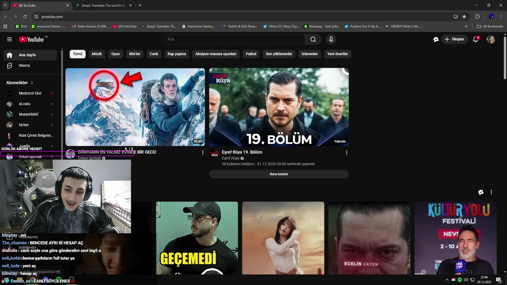
Task: Open Eşref Rüya 19. Bölüm title
Action: pyautogui.click(x=242, y=152)
